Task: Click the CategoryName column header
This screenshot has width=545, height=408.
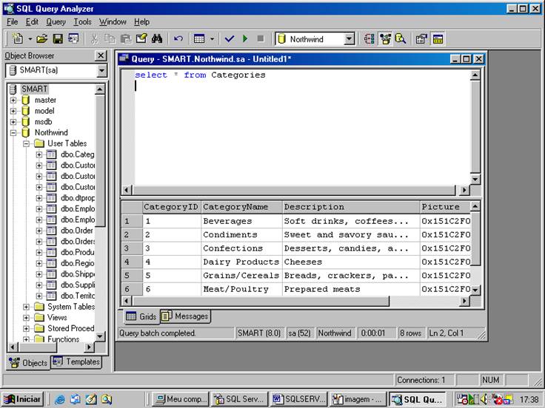Action: [x=242, y=207]
